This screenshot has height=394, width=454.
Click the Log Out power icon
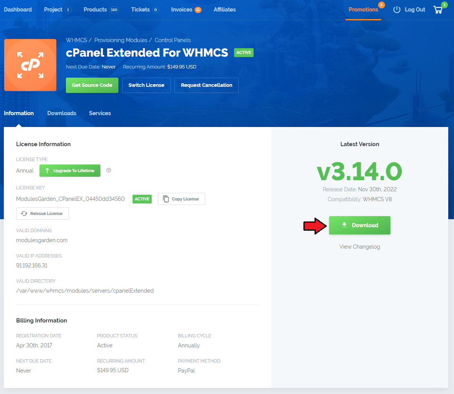pos(397,10)
